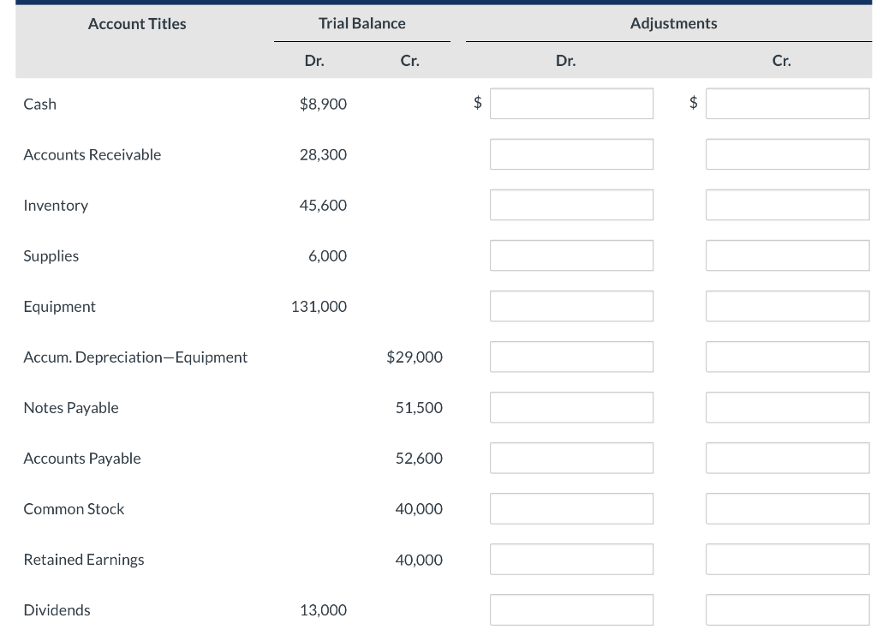The height and width of the screenshot is (636, 877).
Task: Click the Equipment credit adjustment box
Action: [x=787, y=305]
